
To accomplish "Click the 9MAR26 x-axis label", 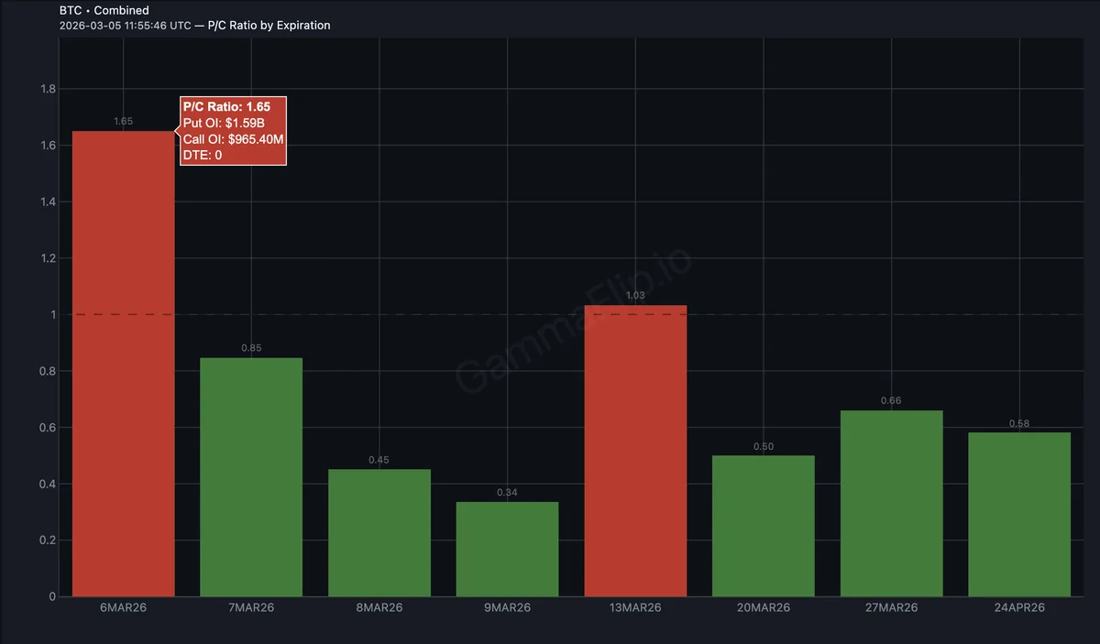I will [507, 608].
